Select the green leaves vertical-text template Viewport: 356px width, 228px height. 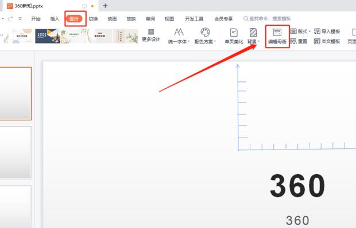click(126, 36)
